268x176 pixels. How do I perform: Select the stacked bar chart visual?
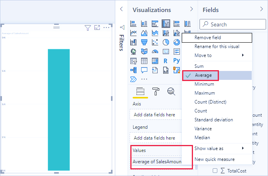133,24
